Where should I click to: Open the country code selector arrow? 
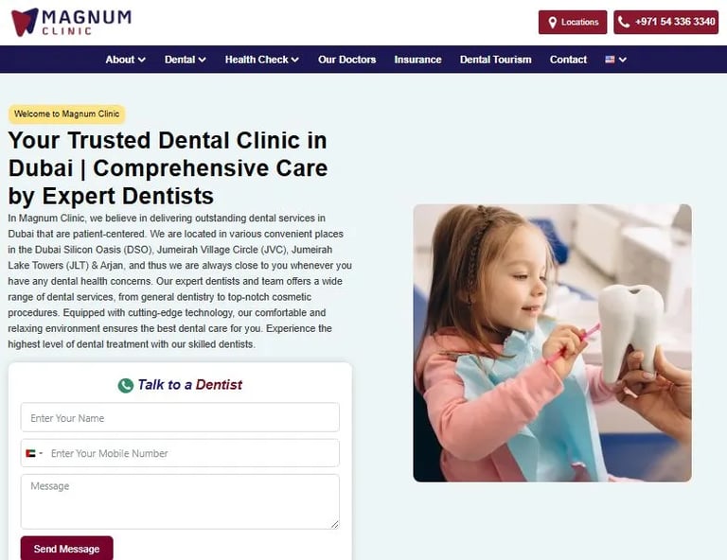click(41, 453)
